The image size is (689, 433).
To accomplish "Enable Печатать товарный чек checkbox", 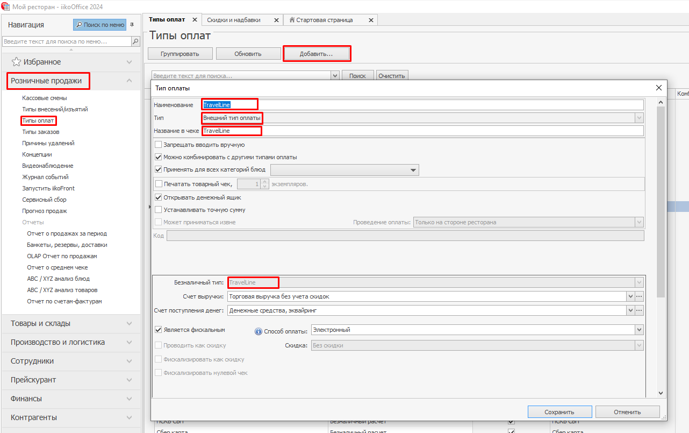I will click(x=159, y=184).
